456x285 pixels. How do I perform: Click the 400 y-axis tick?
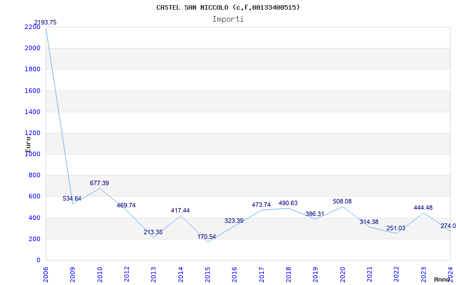point(34,218)
